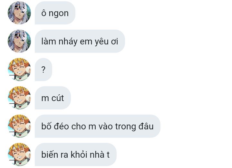
Task: Click the "?" message bubble
Action: (43, 70)
